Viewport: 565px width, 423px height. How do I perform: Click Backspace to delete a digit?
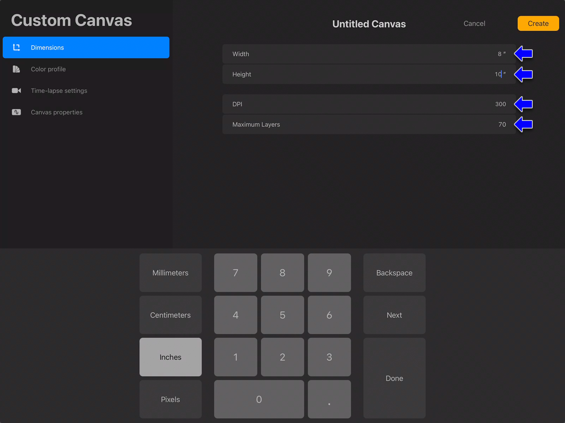394,273
